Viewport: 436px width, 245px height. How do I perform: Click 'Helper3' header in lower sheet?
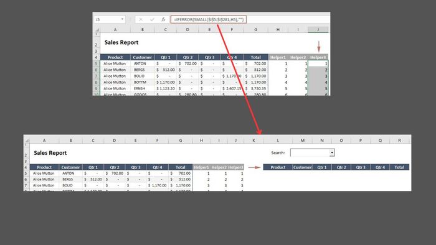(236, 167)
